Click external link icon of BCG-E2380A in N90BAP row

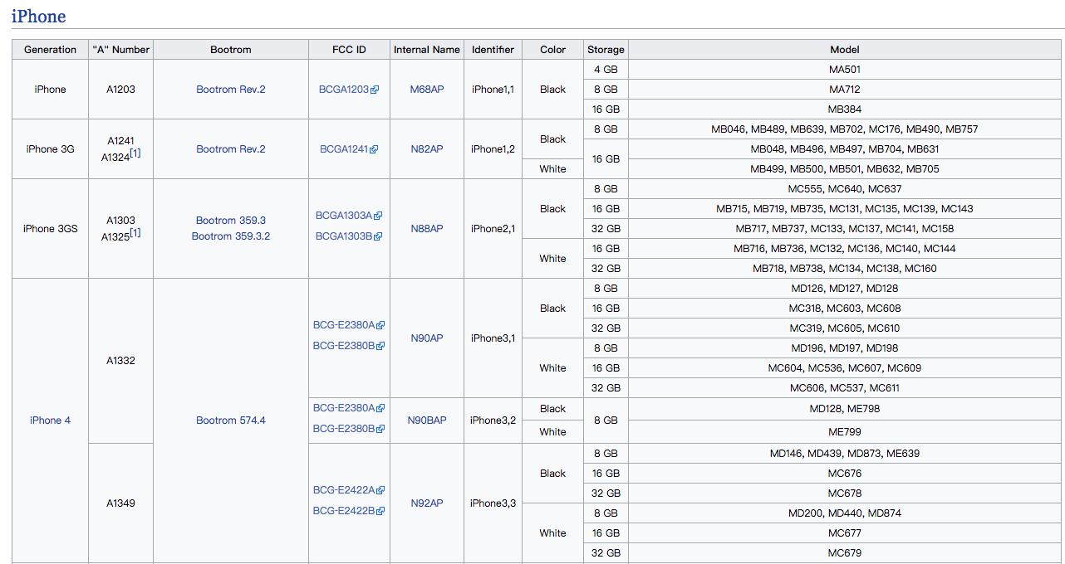tap(380, 409)
